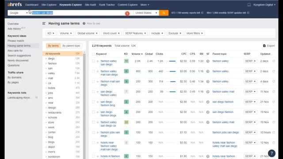Image resolution: width=283 pixels, height=159 pixels.
Task: Open the Questions keyword ideas report
Action: (x=14, y=65)
